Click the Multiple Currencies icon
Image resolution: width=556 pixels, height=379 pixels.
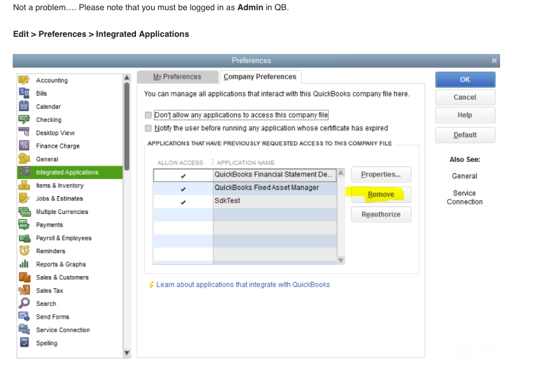(x=24, y=211)
